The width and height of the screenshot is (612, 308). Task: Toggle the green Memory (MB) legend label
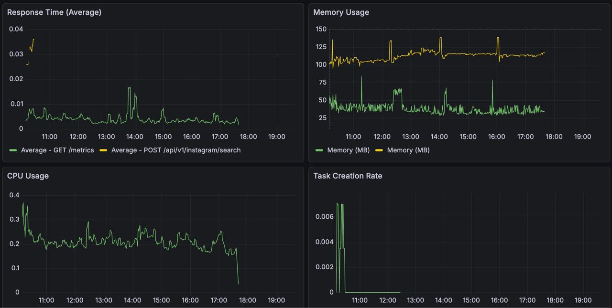[348, 150]
